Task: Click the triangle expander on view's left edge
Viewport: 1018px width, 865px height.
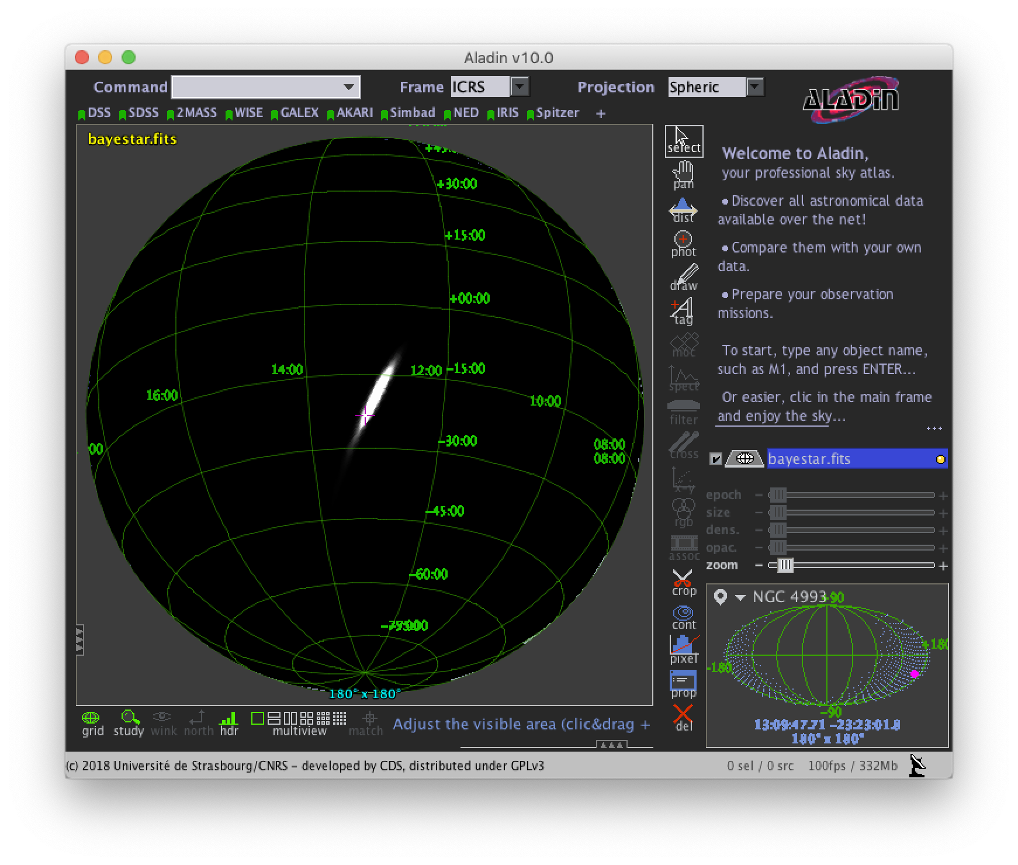Action: point(79,639)
